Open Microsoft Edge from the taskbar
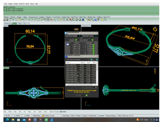Image resolution: width=163 pixels, height=122 pixels. 7,120
